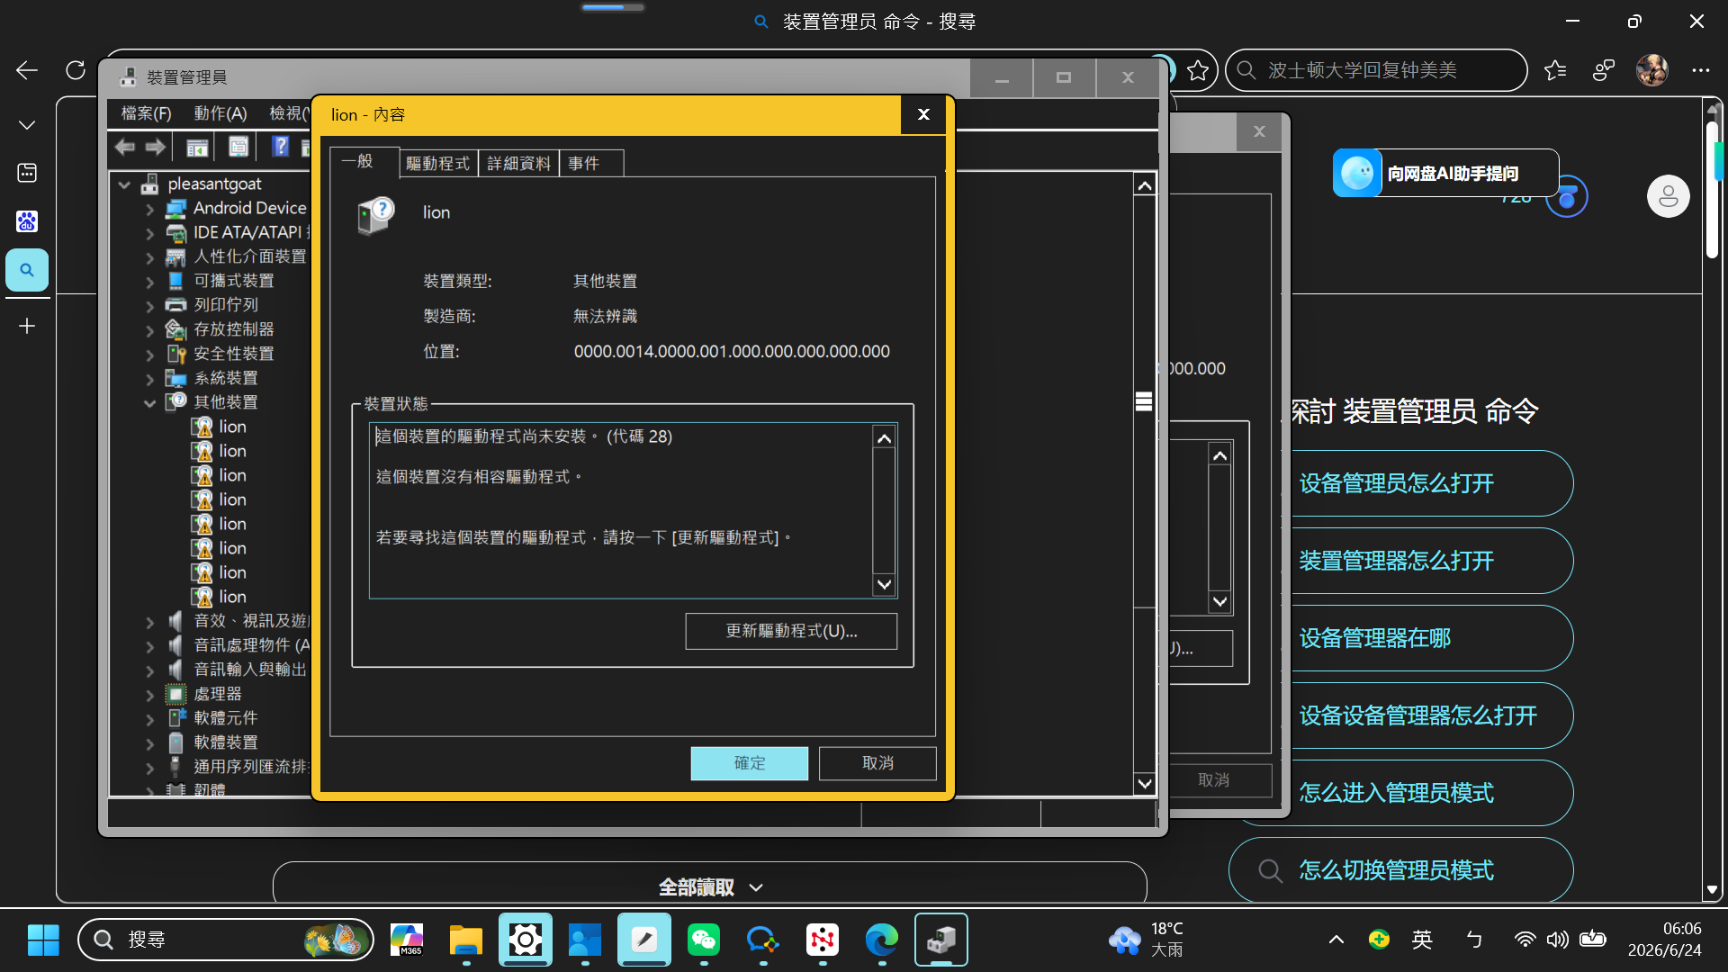Click scroll-down arrow of Device Manager tree
Screen dimensions: 1728x972
tap(1144, 784)
